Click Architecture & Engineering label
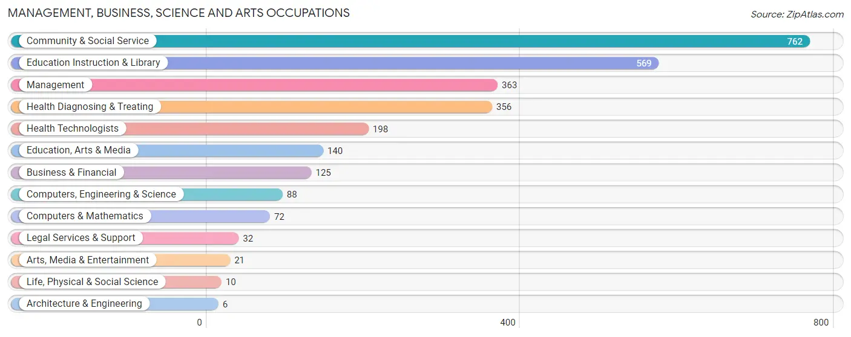The image size is (851, 337). point(84,304)
